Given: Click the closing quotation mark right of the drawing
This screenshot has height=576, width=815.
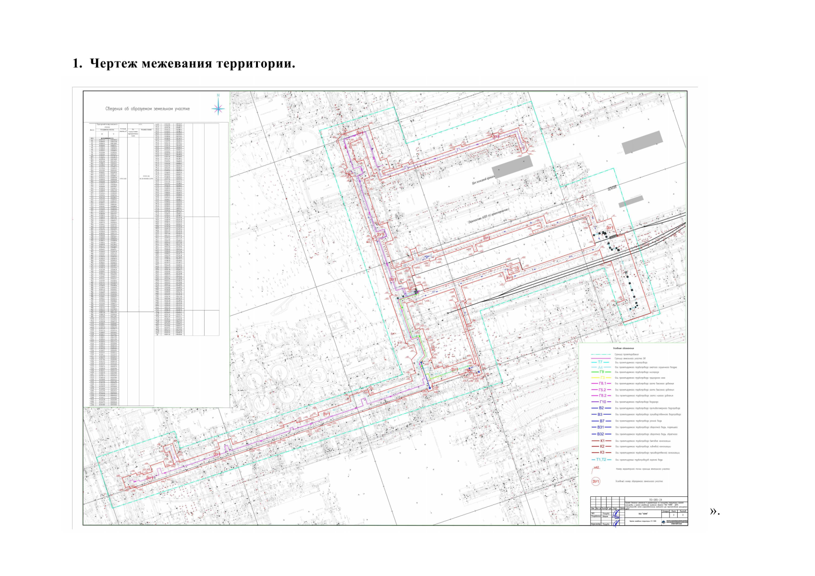Looking at the screenshot, I should (714, 511).
